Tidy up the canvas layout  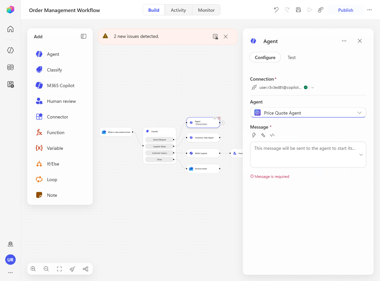click(x=72, y=269)
